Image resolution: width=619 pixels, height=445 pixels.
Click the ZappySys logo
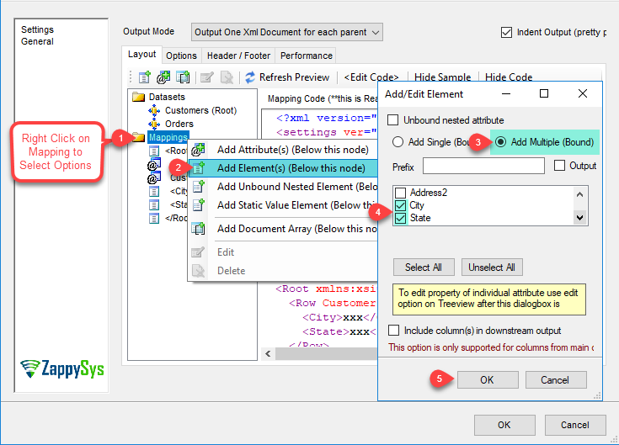pos(62,369)
